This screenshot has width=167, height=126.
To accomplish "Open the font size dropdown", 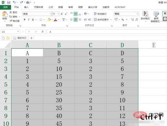I will [58, 14].
